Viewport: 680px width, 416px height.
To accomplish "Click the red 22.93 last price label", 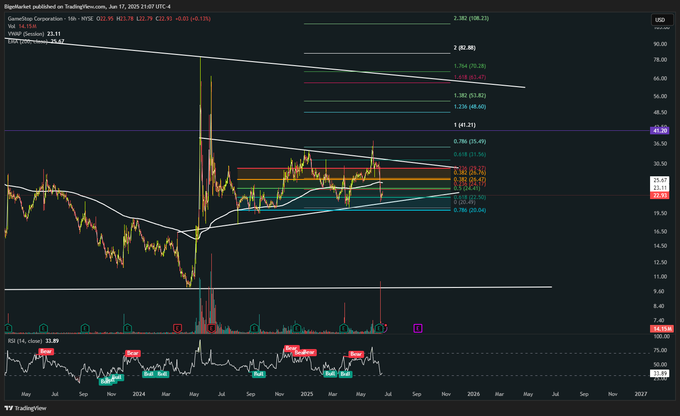I will click(660, 196).
